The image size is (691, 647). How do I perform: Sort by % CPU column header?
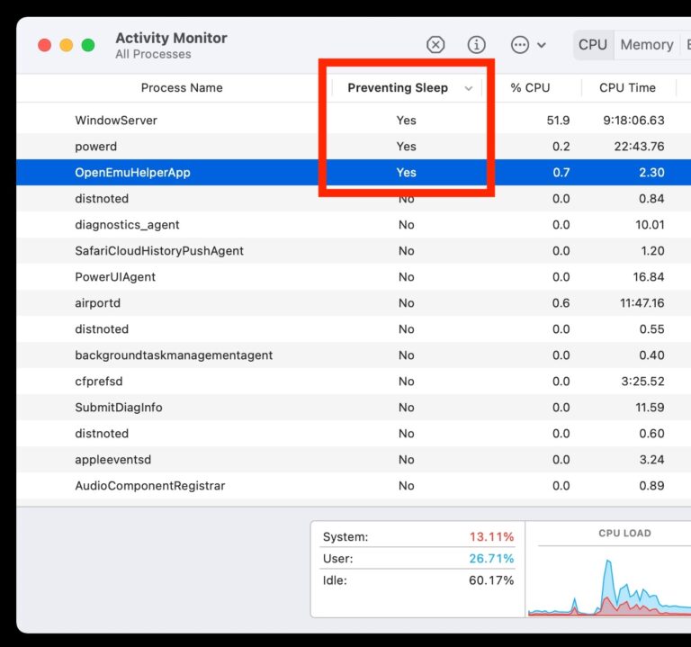click(x=530, y=88)
